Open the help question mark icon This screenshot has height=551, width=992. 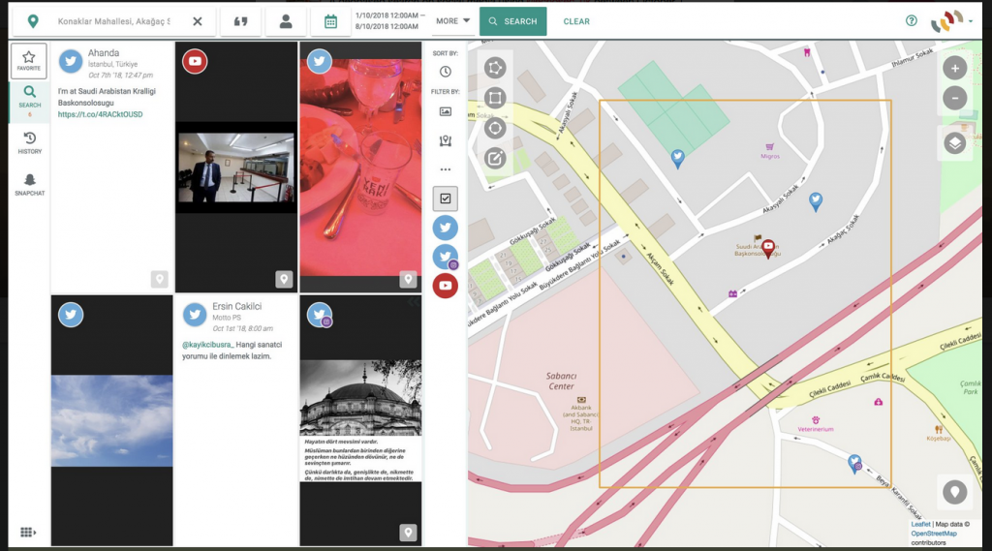point(911,21)
